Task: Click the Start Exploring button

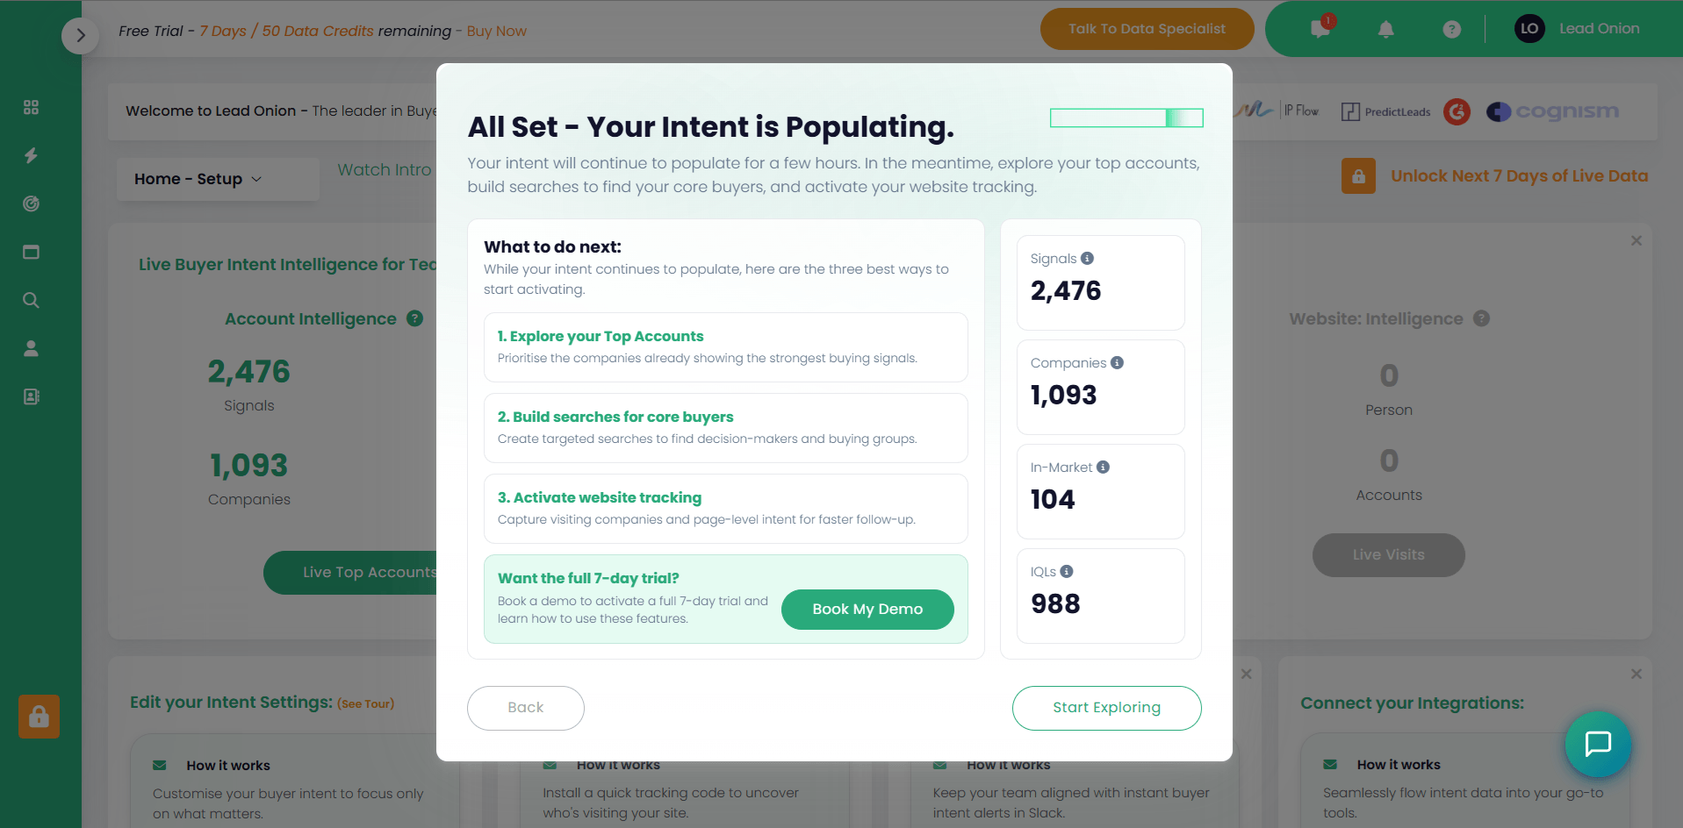Action: [x=1106, y=708]
